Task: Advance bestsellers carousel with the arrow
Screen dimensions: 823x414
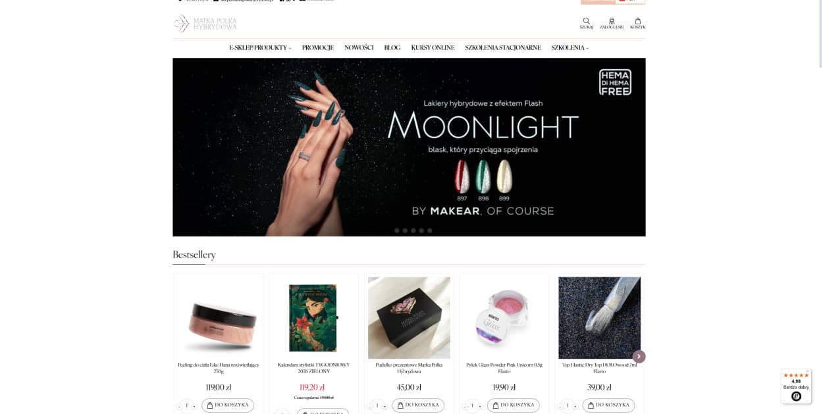Action: (639, 356)
